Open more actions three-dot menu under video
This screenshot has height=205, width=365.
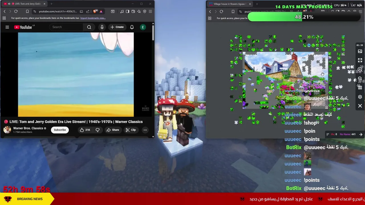point(145,130)
